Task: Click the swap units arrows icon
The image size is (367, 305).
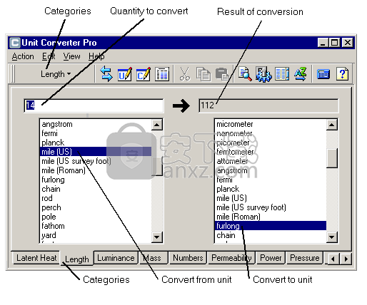Action: [x=106, y=74]
